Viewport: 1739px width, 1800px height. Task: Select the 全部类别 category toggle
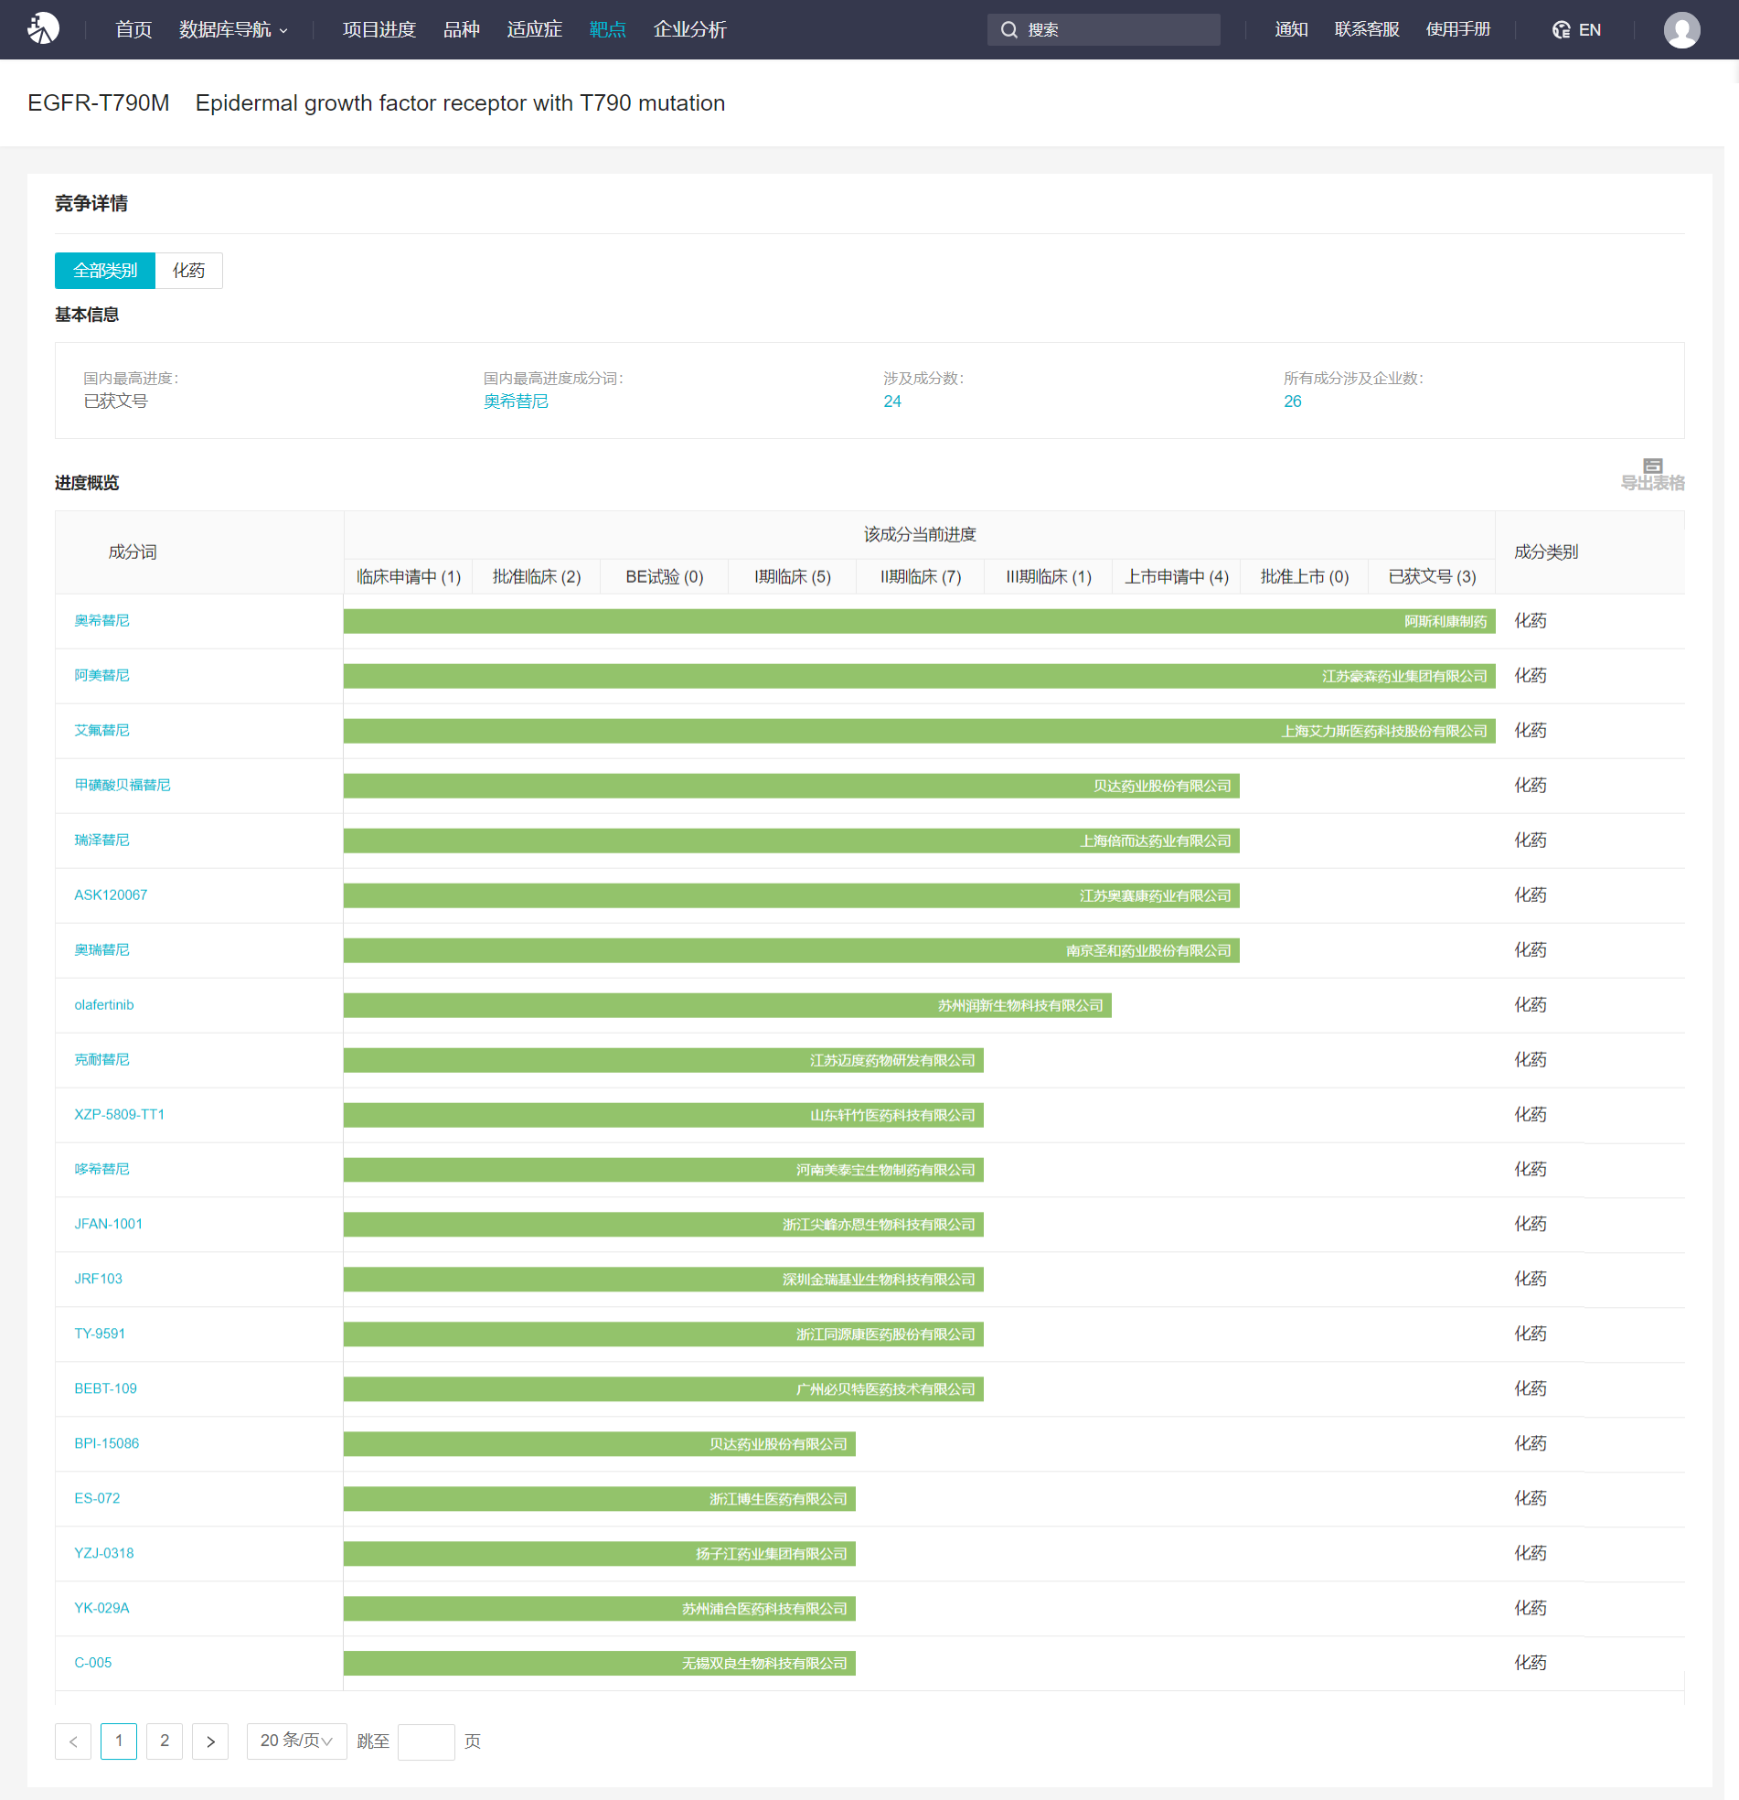point(104,270)
